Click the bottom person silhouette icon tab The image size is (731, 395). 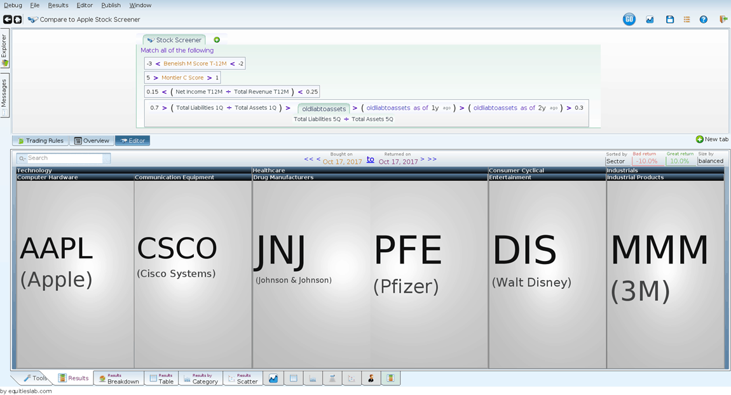[x=371, y=378]
